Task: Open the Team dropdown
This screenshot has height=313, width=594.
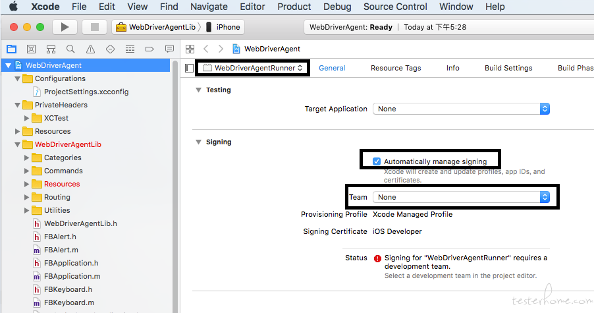Action: click(x=461, y=197)
